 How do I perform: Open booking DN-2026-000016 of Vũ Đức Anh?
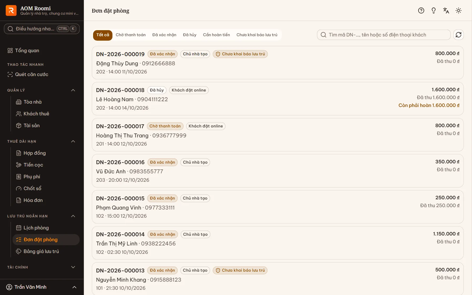[278, 171]
